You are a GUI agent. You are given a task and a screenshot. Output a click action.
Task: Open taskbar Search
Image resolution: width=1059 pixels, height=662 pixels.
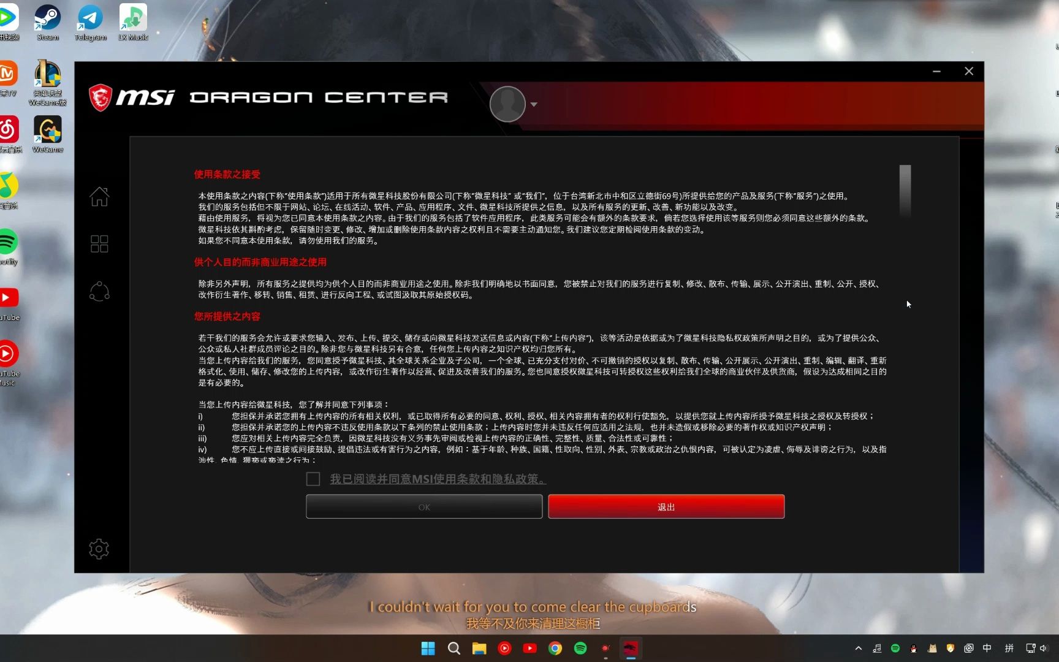tap(454, 649)
